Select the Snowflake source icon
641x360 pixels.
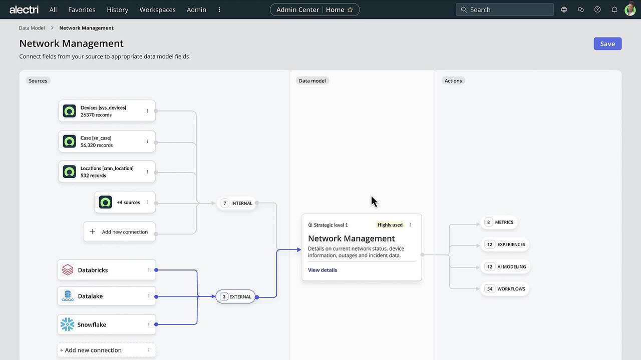67,324
